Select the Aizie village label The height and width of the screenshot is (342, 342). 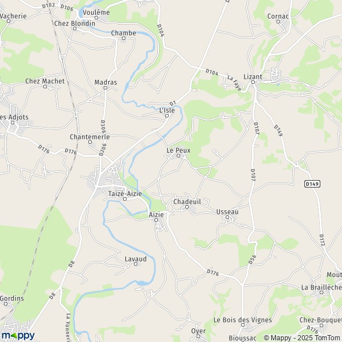click(x=156, y=215)
